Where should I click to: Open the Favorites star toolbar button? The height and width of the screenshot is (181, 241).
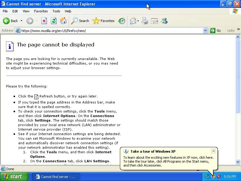103,21
